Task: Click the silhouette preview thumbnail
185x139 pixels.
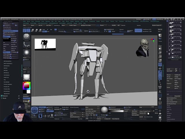Action: pyautogui.click(x=45, y=44)
